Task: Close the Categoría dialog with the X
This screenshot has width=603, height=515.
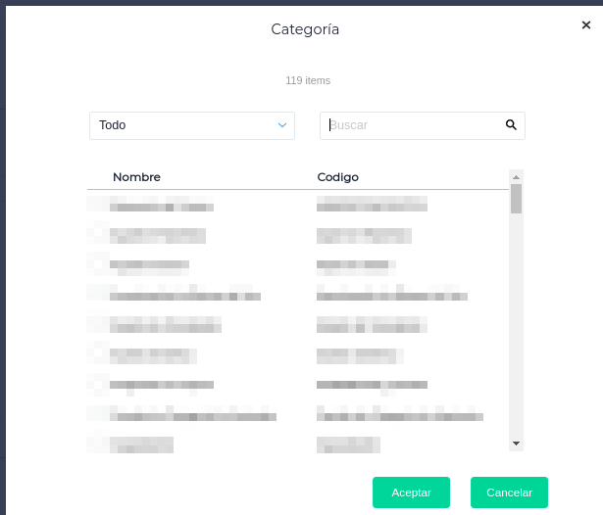Action: pos(586,25)
